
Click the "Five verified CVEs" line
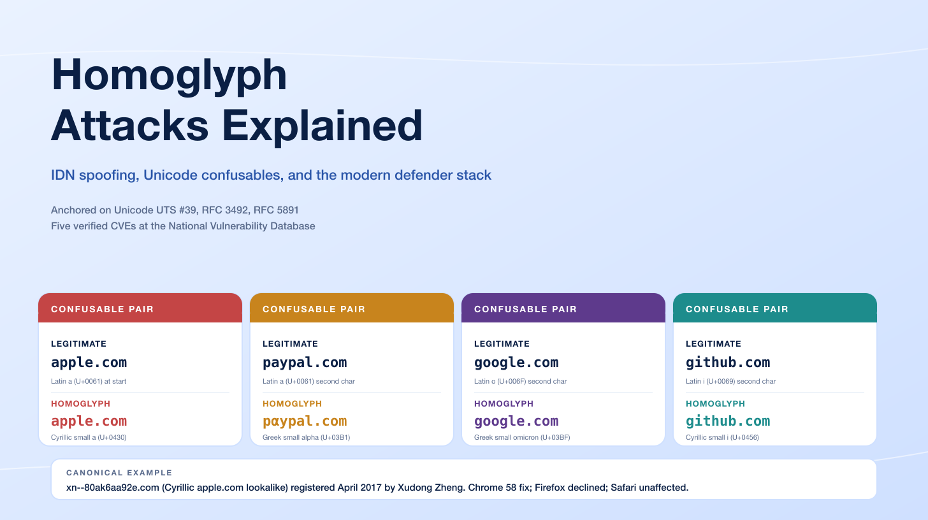click(183, 226)
